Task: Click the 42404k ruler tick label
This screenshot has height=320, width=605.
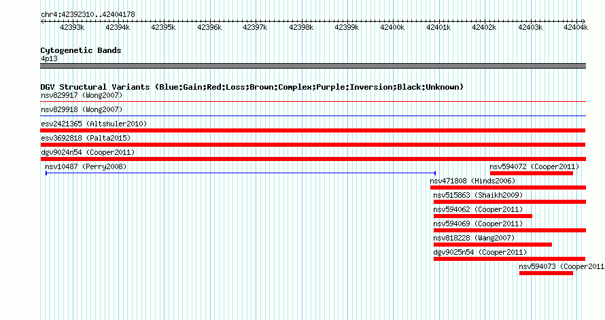Action: pyautogui.click(x=576, y=27)
